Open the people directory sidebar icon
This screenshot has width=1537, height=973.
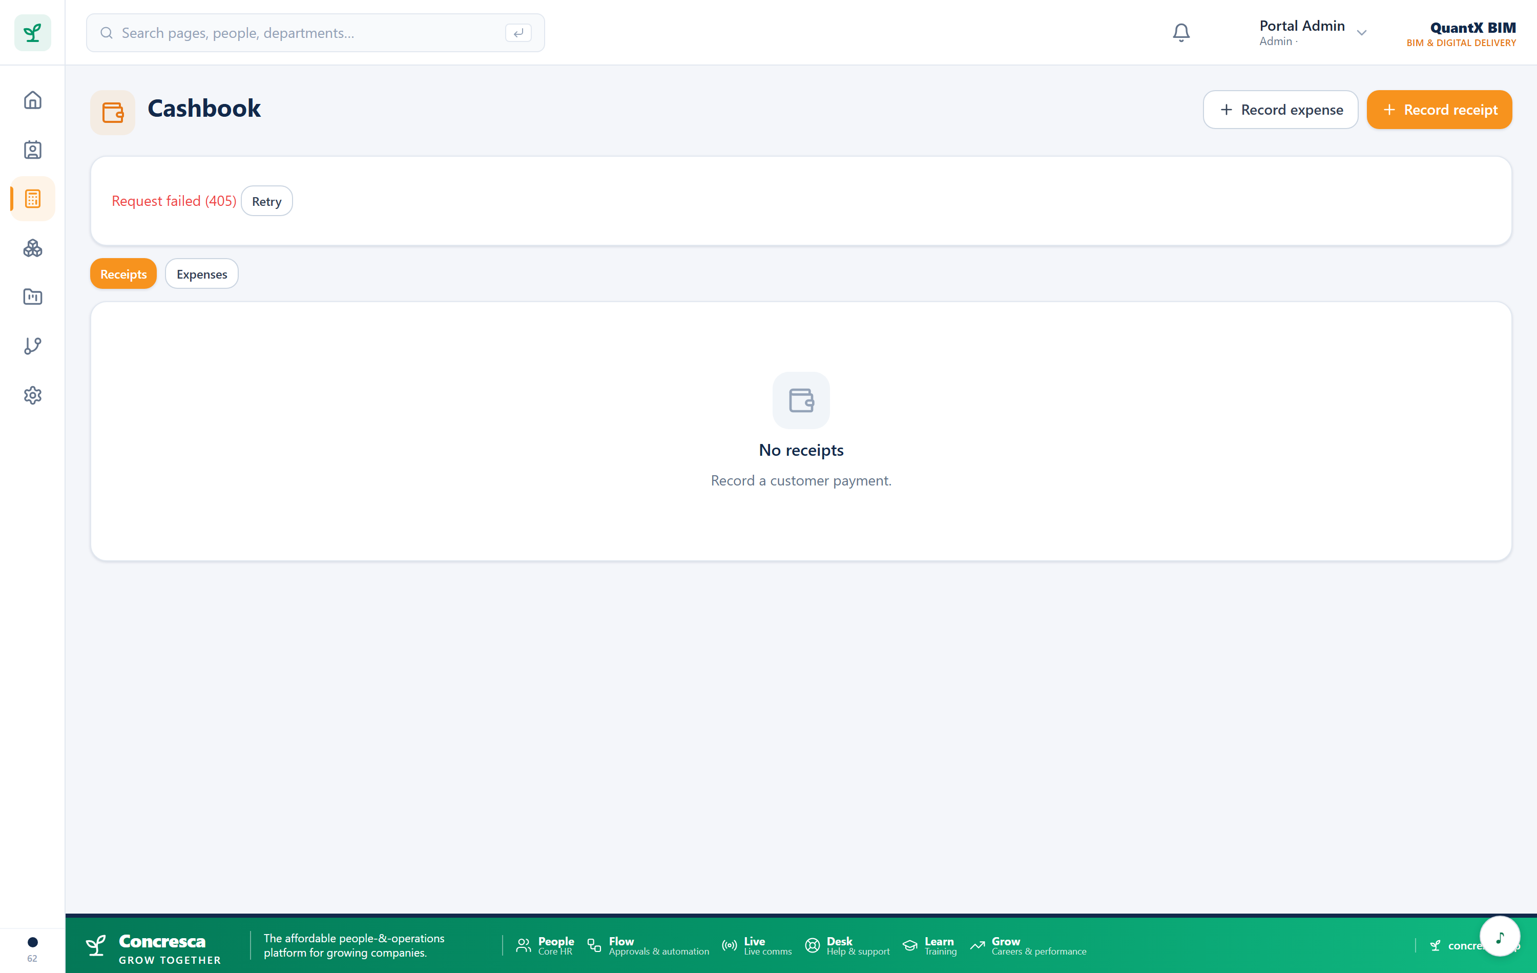(x=33, y=150)
